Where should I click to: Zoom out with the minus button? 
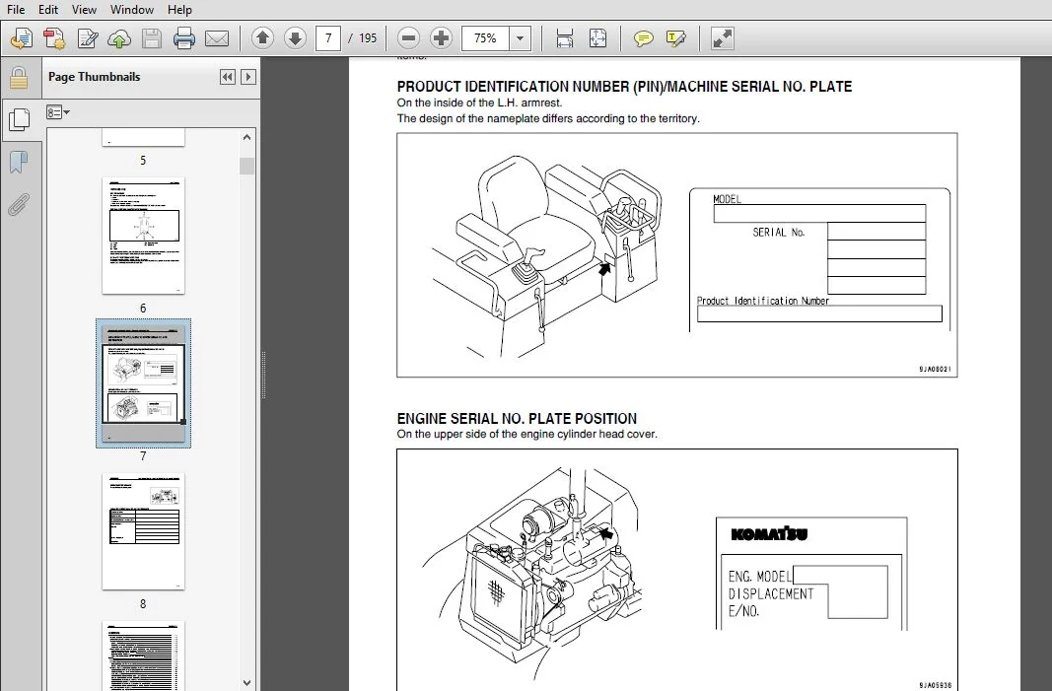[x=408, y=38]
